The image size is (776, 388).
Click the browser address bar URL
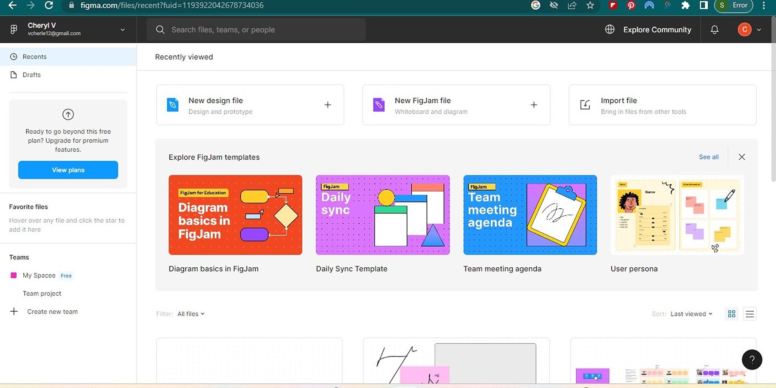pyautogui.click(x=172, y=5)
